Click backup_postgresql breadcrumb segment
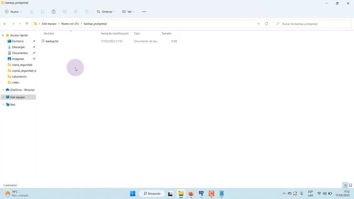Image resolution: width=354 pixels, height=199 pixels. pos(95,24)
